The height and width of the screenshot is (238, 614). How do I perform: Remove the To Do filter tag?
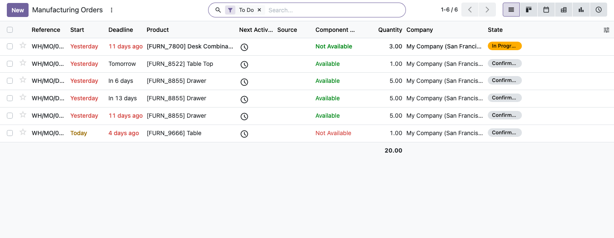point(259,10)
